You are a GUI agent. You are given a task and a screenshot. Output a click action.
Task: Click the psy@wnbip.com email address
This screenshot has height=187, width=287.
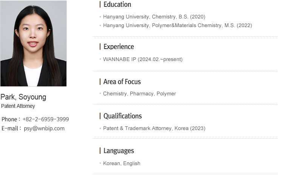[x=44, y=129]
